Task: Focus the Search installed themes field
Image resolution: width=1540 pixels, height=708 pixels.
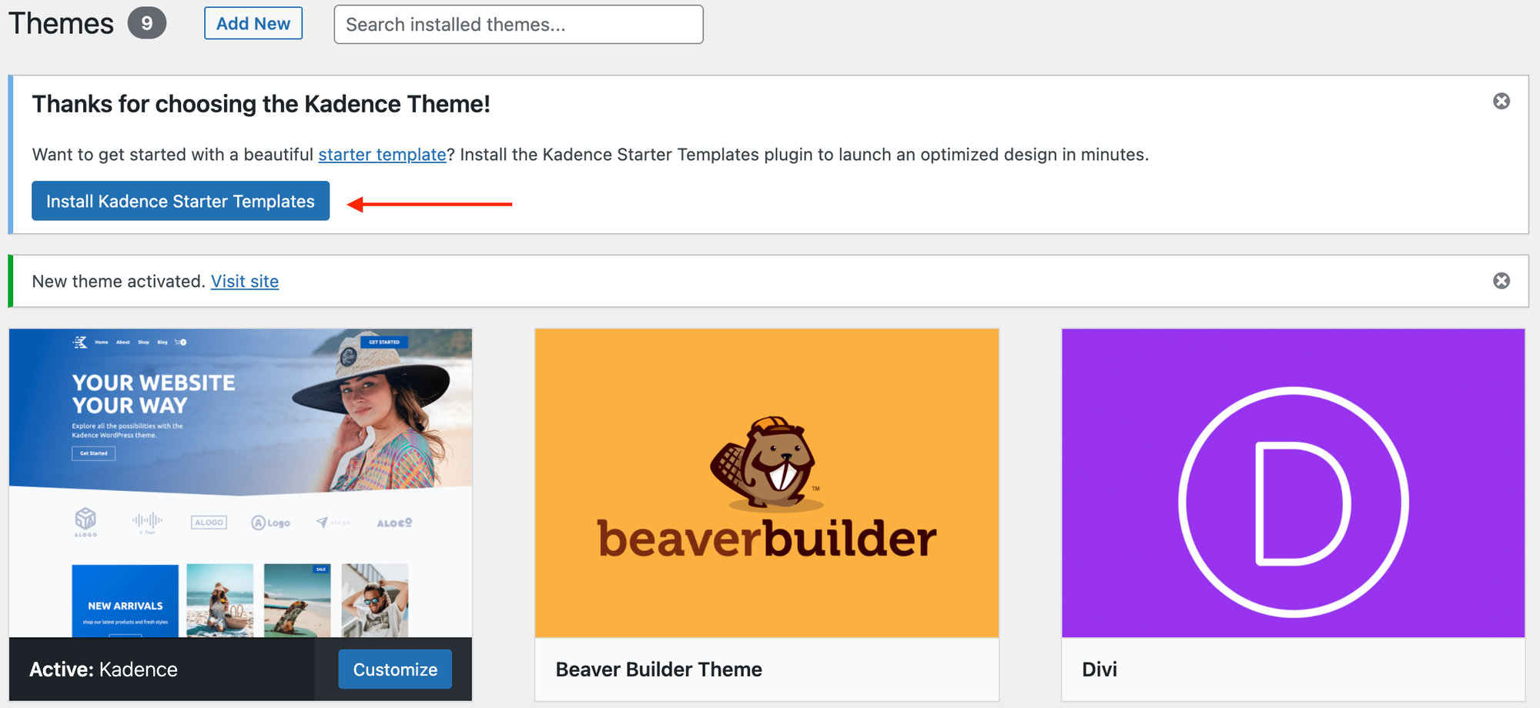Action: (518, 25)
